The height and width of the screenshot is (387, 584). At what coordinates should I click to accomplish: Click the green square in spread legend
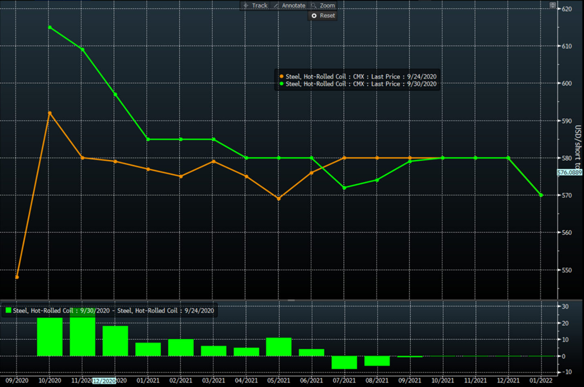click(8, 310)
